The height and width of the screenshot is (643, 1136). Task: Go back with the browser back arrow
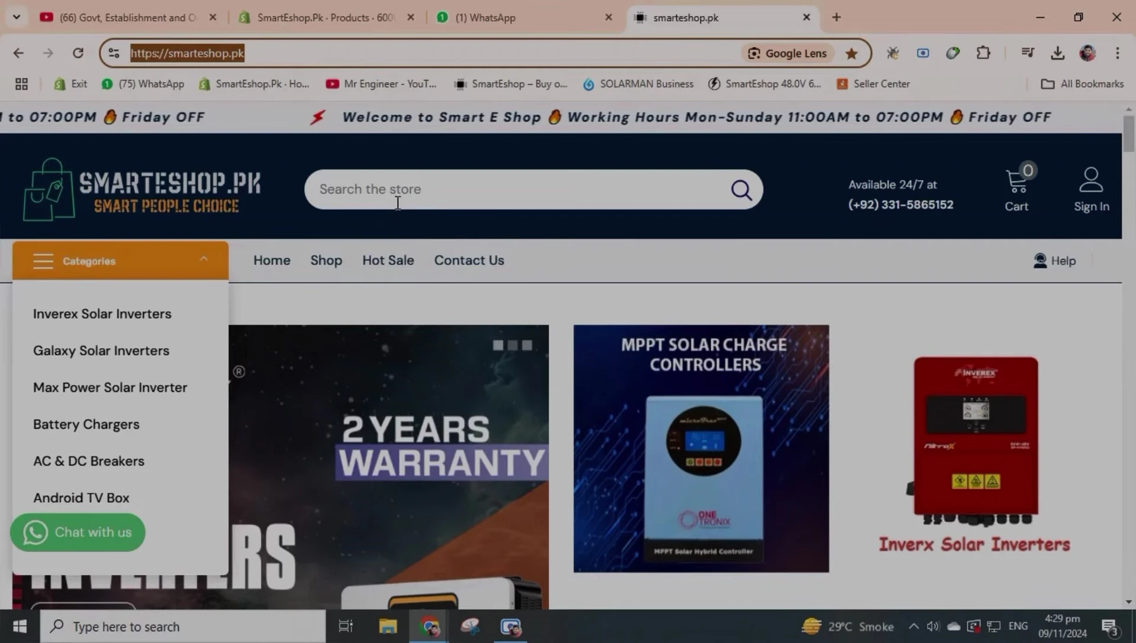[18, 53]
